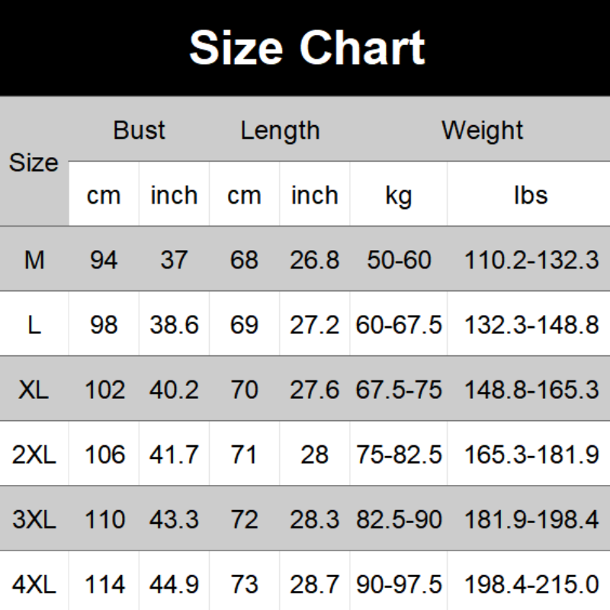Select the XL size row label
Viewport: 610px width, 610px height.
pos(34,390)
